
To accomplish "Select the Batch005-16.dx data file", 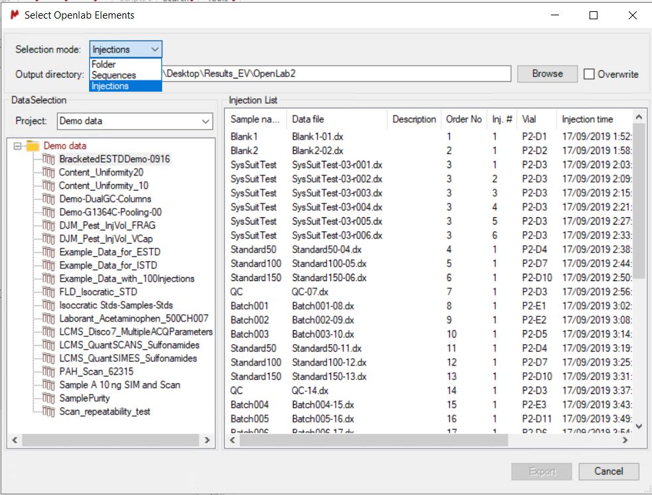I will tap(323, 419).
